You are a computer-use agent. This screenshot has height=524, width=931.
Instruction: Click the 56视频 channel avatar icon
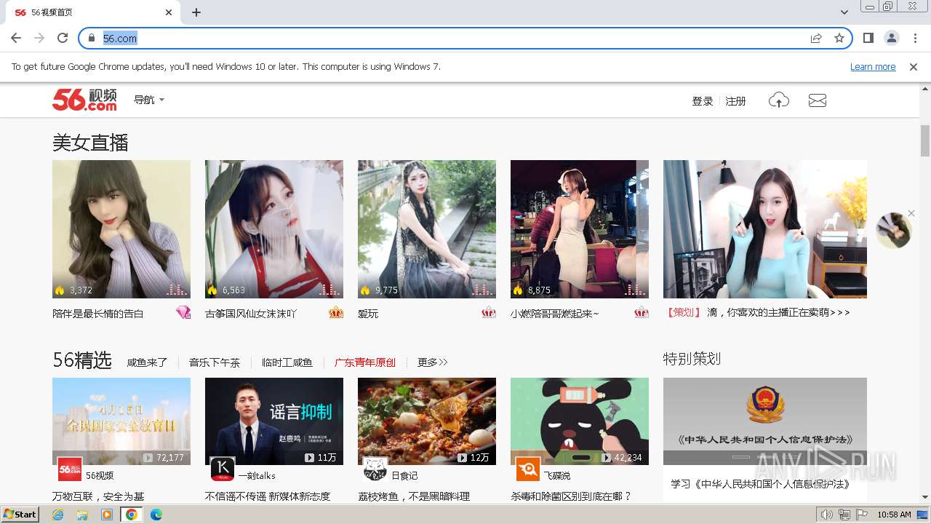[x=70, y=469]
